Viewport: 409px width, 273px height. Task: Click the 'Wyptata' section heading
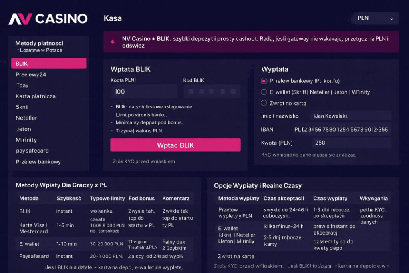(x=275, y=69)
